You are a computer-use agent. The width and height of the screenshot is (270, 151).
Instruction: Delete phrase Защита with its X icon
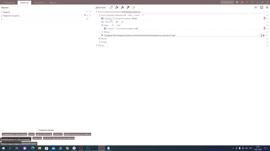[90, 12]
